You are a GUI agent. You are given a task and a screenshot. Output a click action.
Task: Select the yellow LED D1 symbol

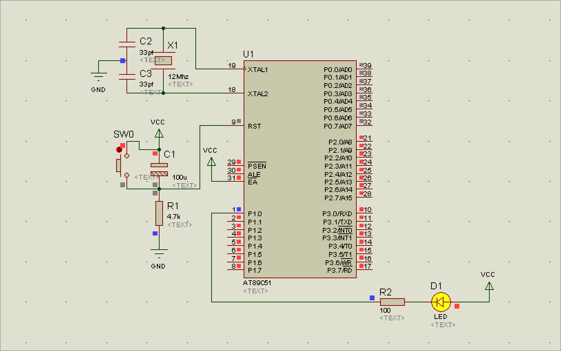[x=441, y=302]
